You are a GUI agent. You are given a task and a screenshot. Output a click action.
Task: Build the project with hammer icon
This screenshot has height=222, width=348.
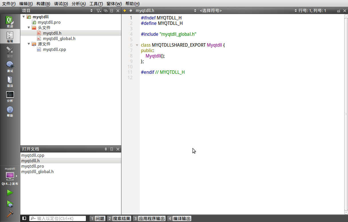pos(10,214)
